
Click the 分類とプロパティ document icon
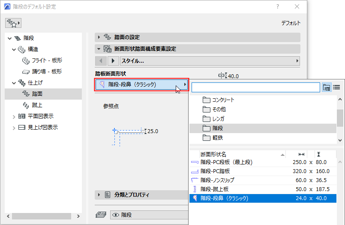108,195
